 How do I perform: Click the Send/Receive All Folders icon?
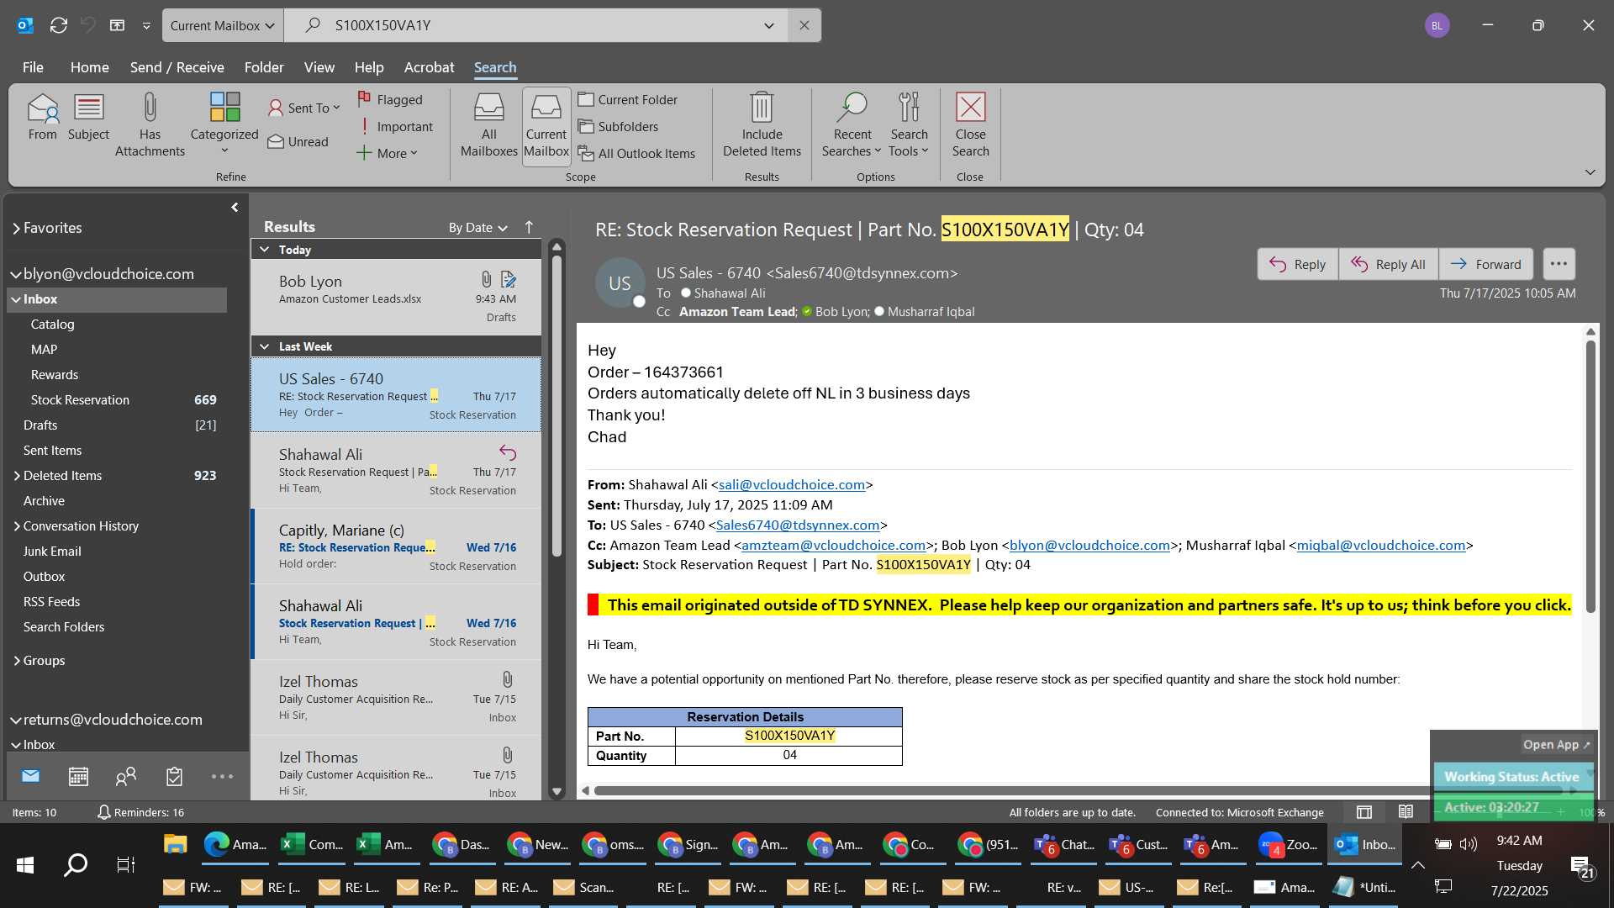click(59, 25)
